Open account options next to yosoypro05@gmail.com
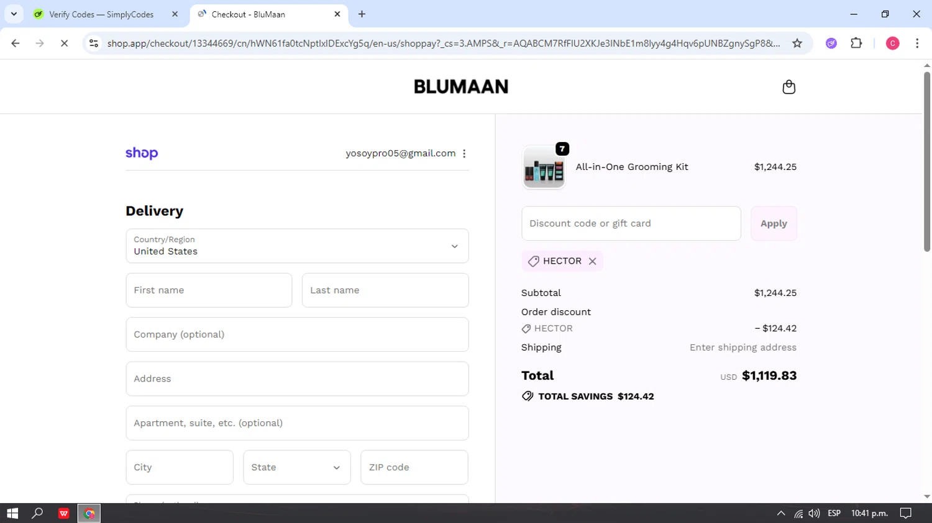Viewport: 932px width, 523px height. point(464,153)
